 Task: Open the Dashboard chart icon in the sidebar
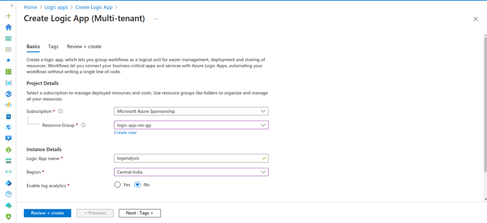point(9,38)
